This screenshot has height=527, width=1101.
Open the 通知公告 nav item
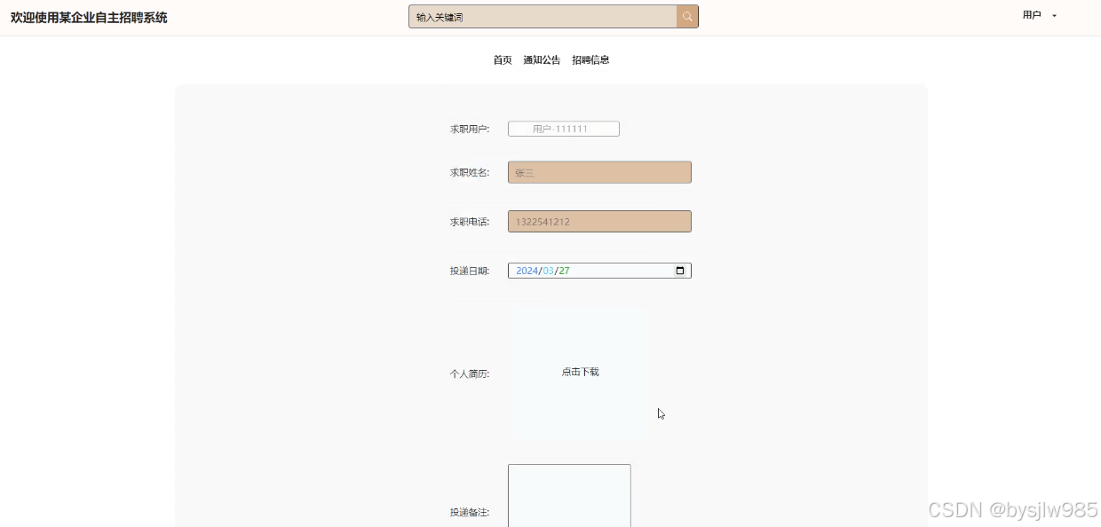pyautogui.click(x=542, y=60)
